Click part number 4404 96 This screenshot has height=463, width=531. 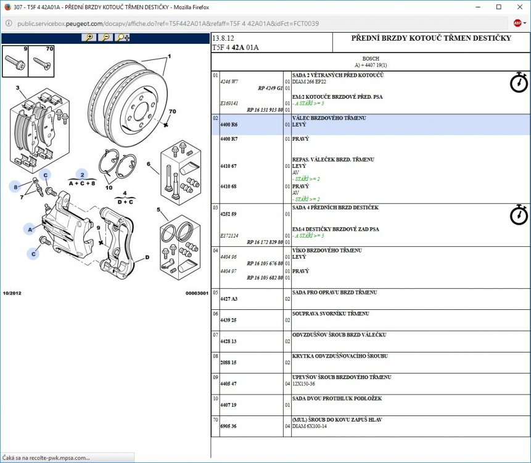point(228,257)
